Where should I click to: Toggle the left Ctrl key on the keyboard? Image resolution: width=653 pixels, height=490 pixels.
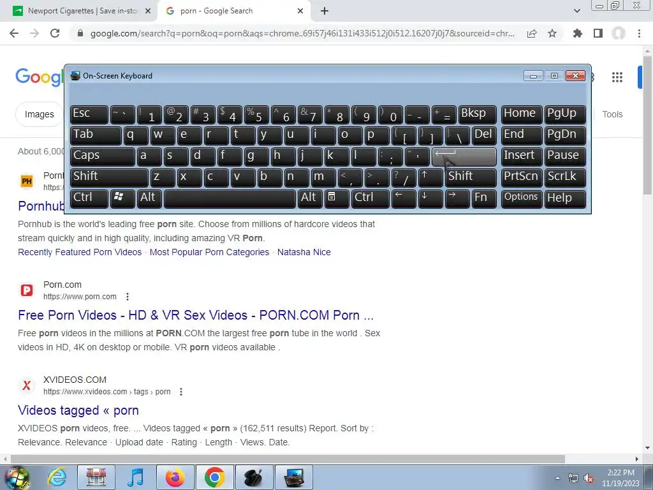pos(89,199)
